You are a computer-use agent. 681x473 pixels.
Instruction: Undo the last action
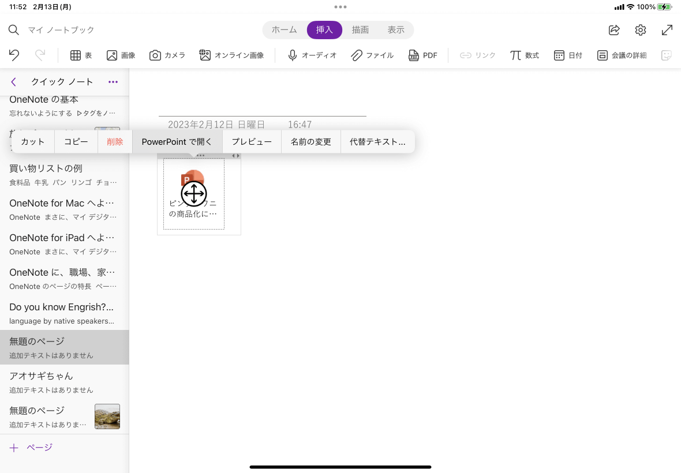(14, 55)
